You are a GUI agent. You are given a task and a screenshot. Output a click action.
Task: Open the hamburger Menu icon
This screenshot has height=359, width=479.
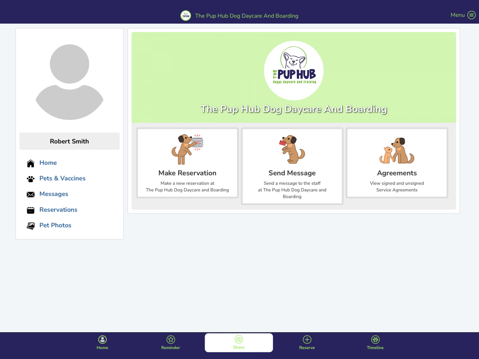[471, 15]
